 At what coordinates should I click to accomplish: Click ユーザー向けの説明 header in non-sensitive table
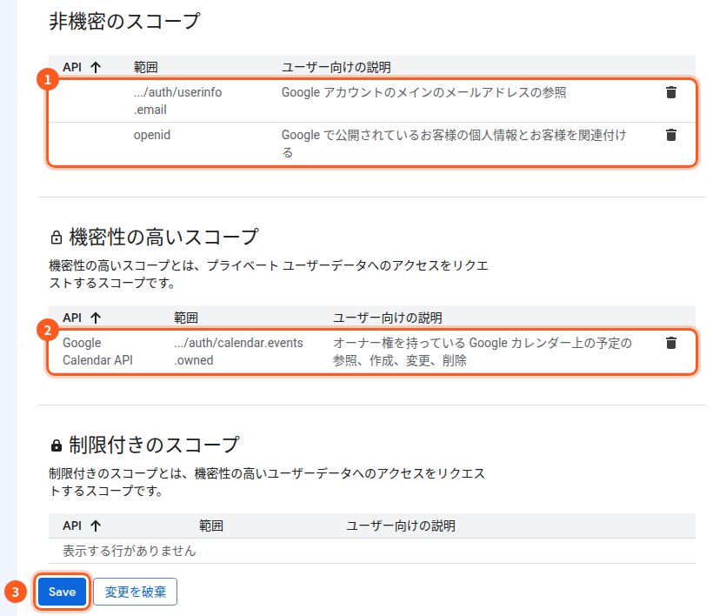coord(336,67)
